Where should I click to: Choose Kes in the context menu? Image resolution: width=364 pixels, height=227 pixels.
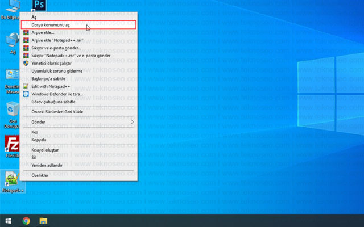click(x=78, y=132)
